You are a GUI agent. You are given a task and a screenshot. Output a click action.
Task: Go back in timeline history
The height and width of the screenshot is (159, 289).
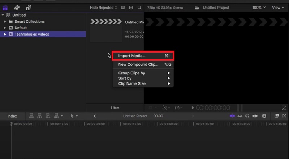tap(95, 116)
